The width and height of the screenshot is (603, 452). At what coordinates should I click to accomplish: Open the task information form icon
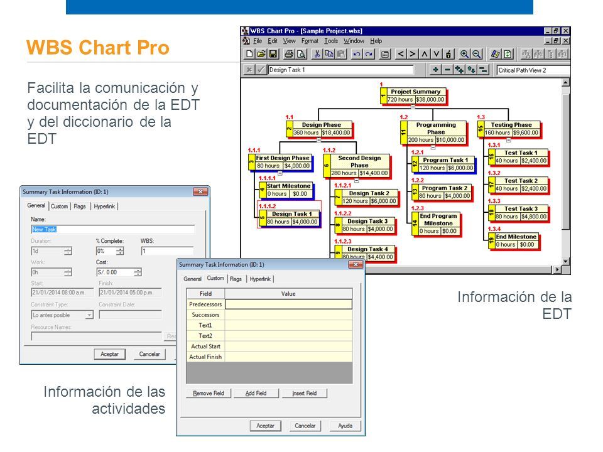(x=384, y=54)
